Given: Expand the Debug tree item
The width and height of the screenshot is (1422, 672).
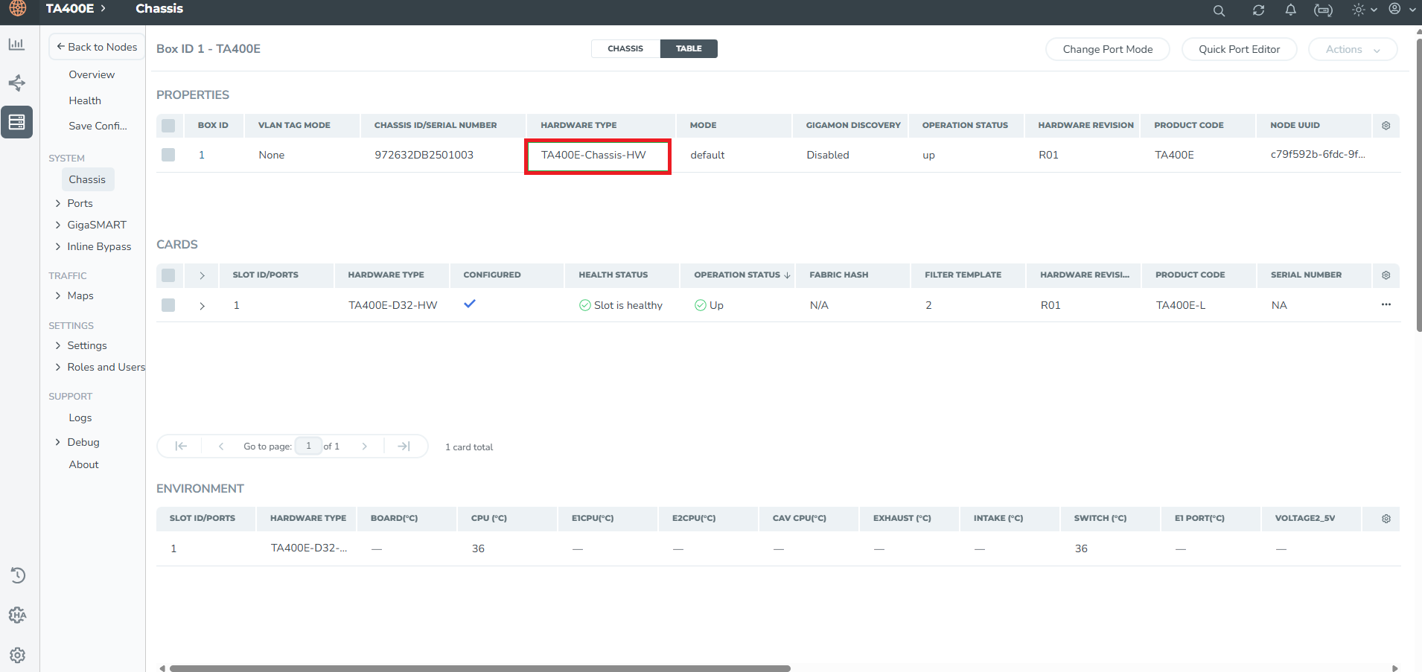Looking at the screenshot, I should 58,442.
